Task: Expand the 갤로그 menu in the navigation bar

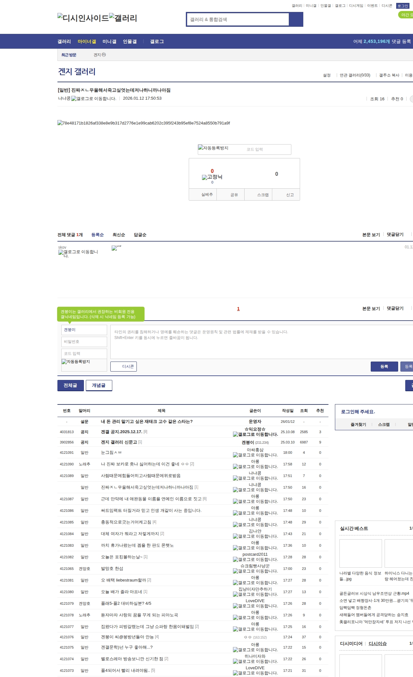Action: coord(157,42)
